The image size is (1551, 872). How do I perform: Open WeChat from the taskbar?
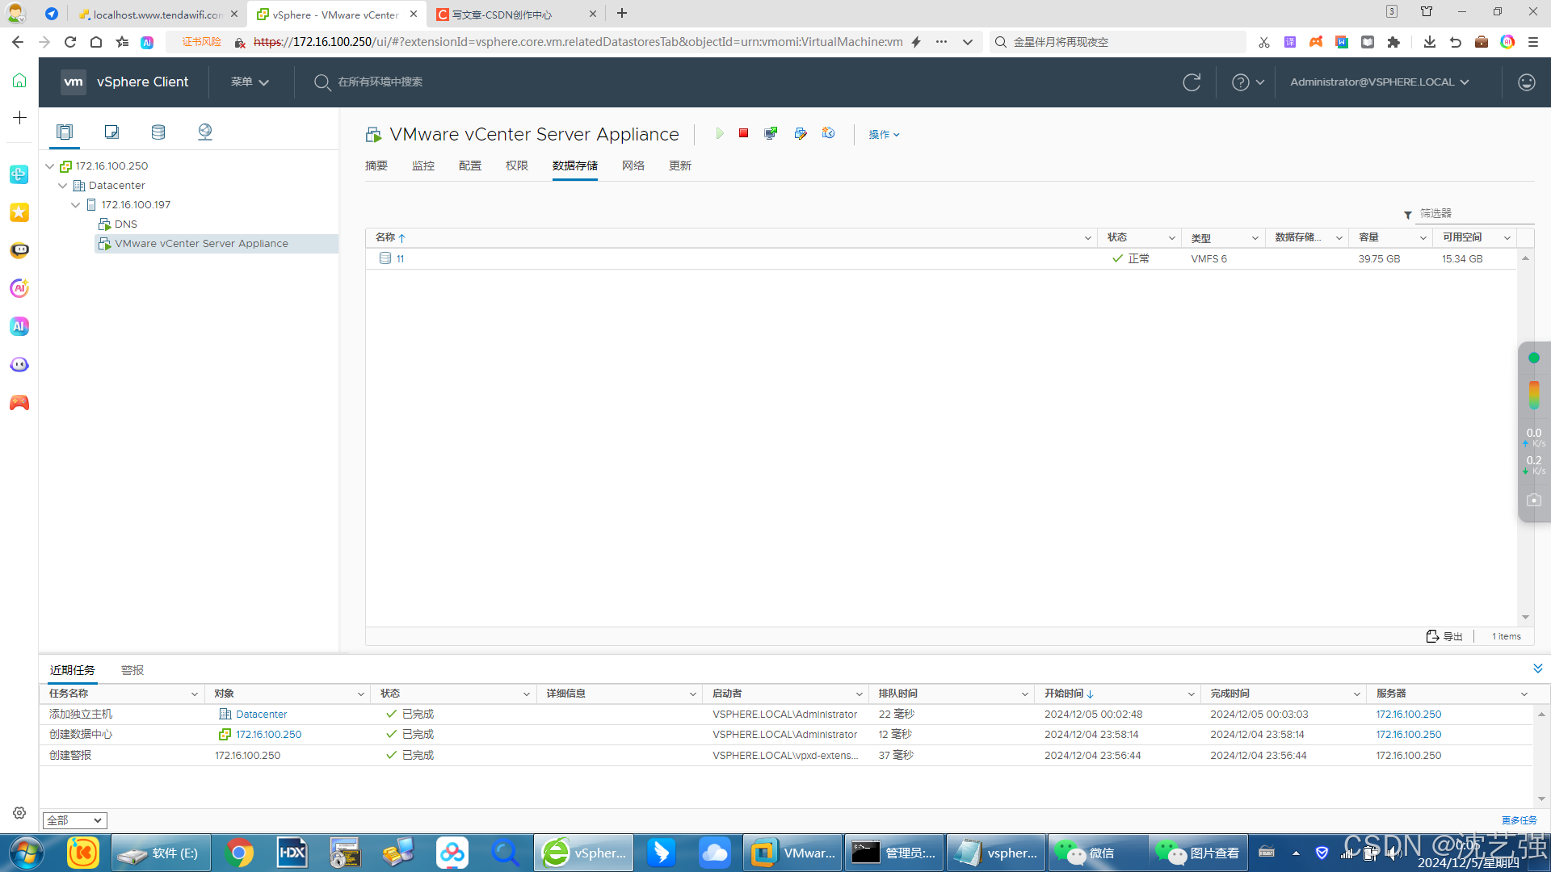pos(1097,853)
